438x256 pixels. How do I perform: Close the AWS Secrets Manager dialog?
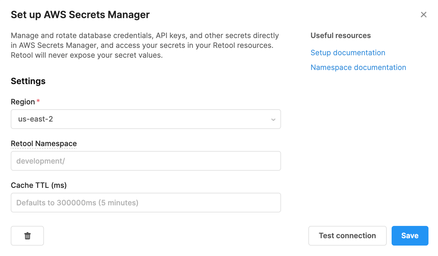(424, 15)
